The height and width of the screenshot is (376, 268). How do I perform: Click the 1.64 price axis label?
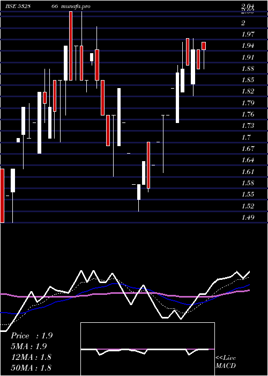pyautogui.click(x=248, y=160)
